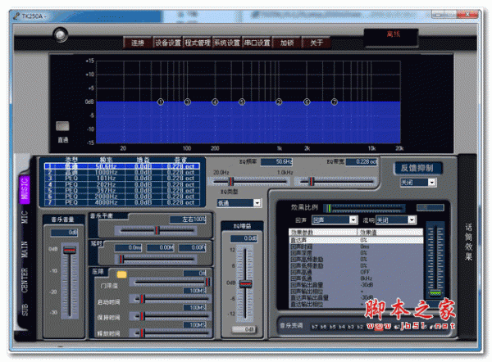Toggle the yellow 压限 limiter indicator
The width and height of the screenshot is (492, 362).
[122, 274]
